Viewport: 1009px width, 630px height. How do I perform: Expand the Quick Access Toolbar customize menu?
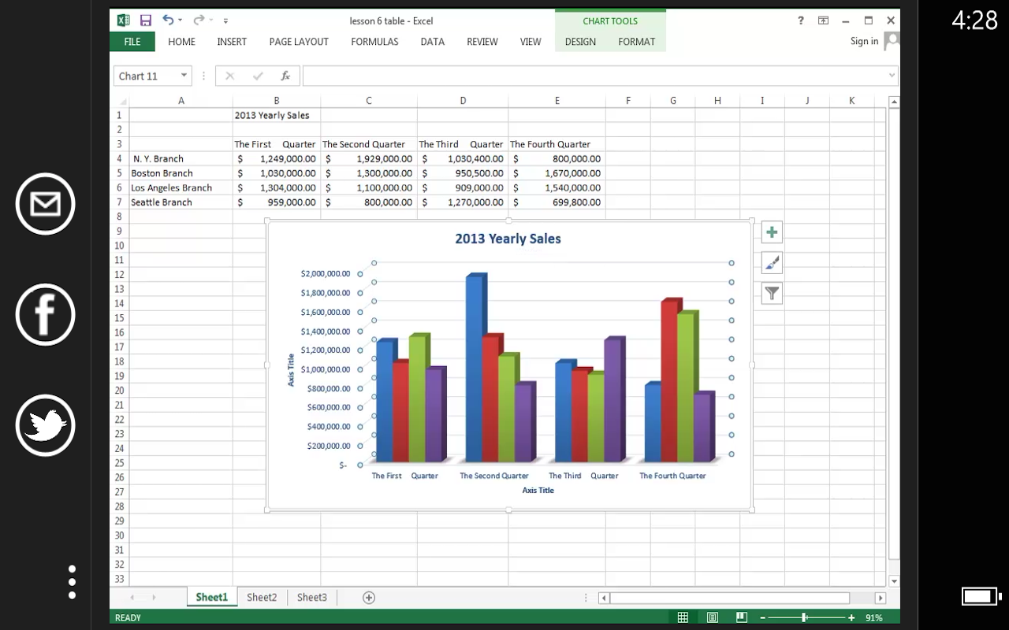point(225,20)
